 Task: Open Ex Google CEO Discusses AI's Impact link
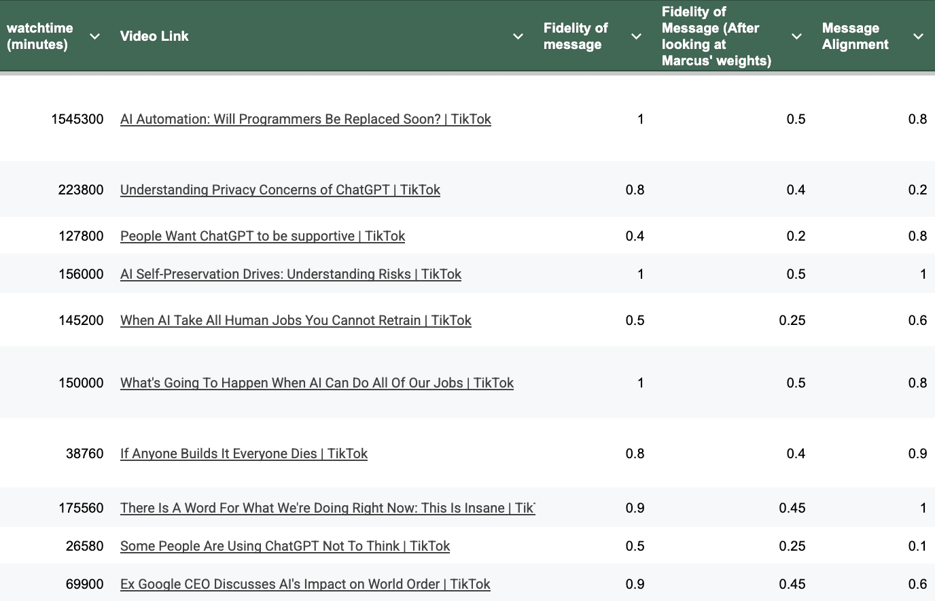pyautogui.click(x=305, y=584)
